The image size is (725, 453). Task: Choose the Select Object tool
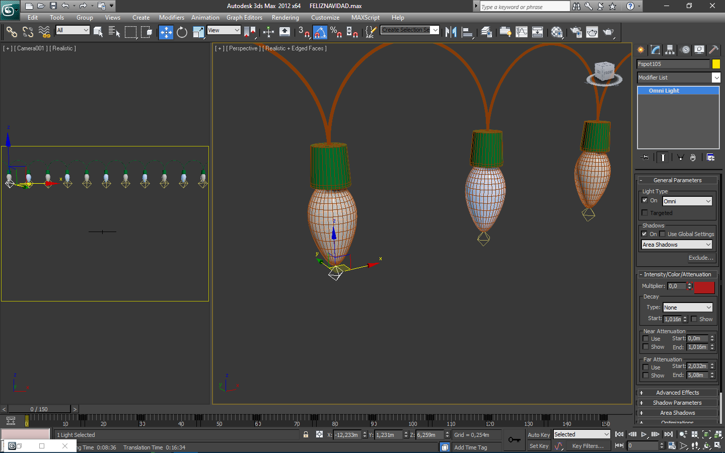pyautogui.click(x=98, y=32)
